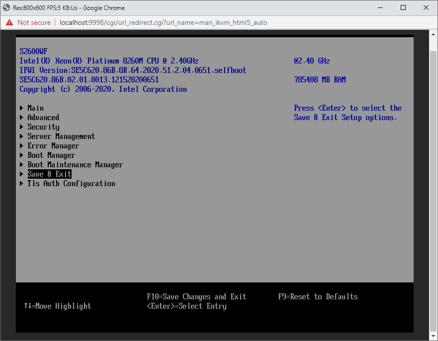The width and height of the screenshot is (438, 341).
Task: Open Server Management settings
Action: (61, 136)
